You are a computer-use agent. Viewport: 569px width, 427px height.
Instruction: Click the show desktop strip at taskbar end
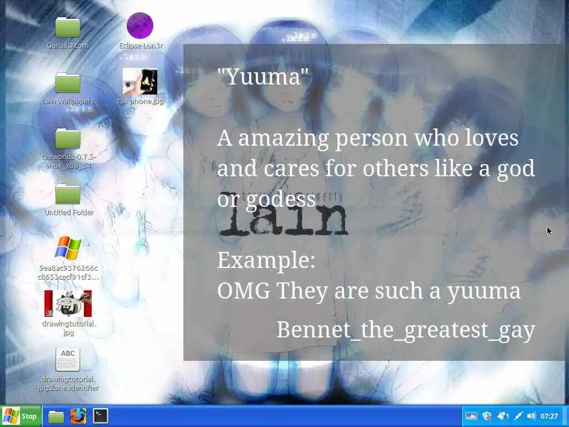(566, 416)
